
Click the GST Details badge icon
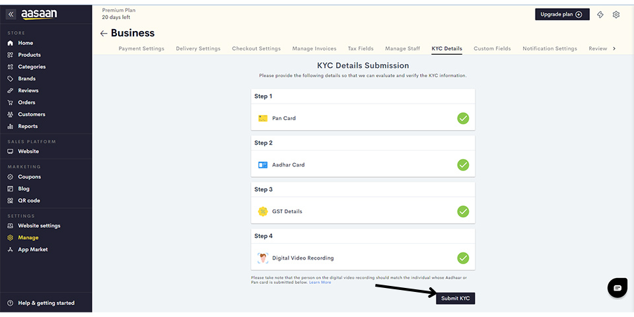263,211
